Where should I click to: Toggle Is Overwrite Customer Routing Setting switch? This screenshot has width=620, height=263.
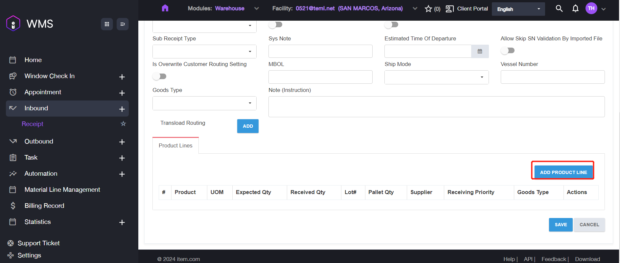click(160, 77)
